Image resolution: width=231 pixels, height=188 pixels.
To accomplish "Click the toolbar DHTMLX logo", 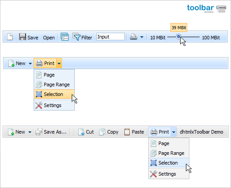I will [206, 8].
